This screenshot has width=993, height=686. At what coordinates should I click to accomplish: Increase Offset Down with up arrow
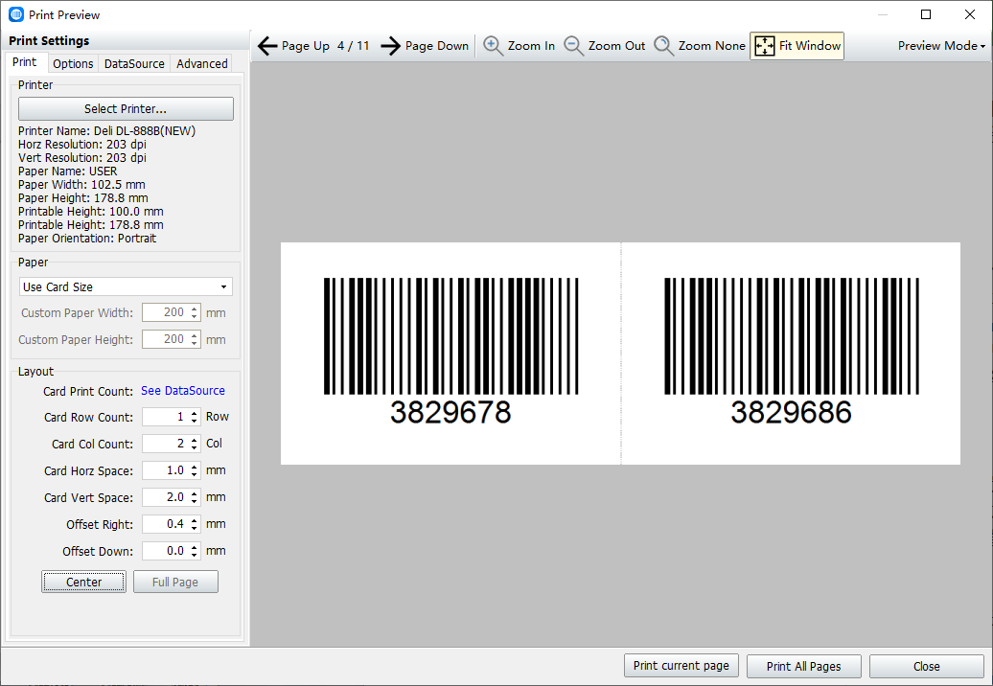(x=195, y=547)
